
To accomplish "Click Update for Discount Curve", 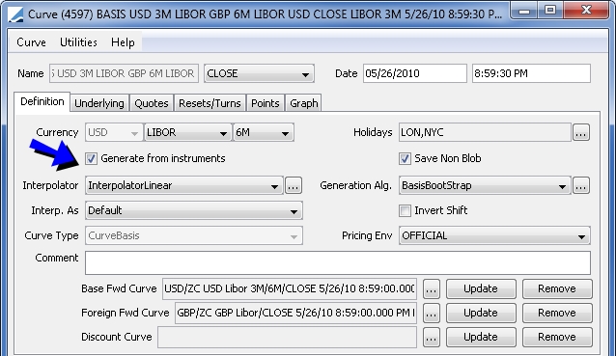I will 481,338.
